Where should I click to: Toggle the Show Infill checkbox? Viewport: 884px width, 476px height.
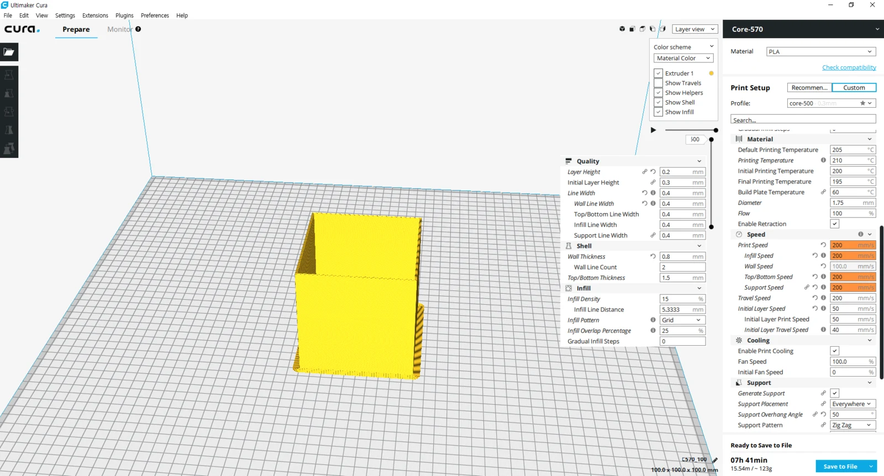coord(658,112)
